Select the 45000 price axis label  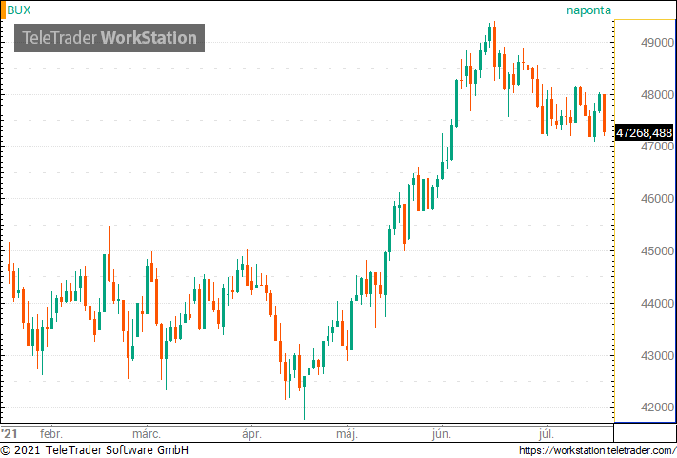tap(657, 251)
